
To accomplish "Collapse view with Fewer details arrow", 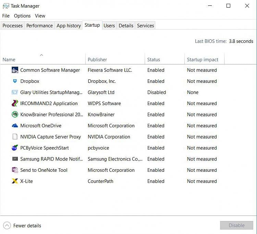I will coord(7,226).
